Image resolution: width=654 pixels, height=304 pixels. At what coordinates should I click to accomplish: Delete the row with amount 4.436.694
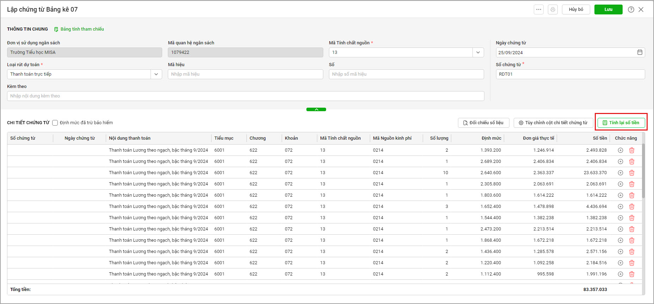(x=631, y=207)
